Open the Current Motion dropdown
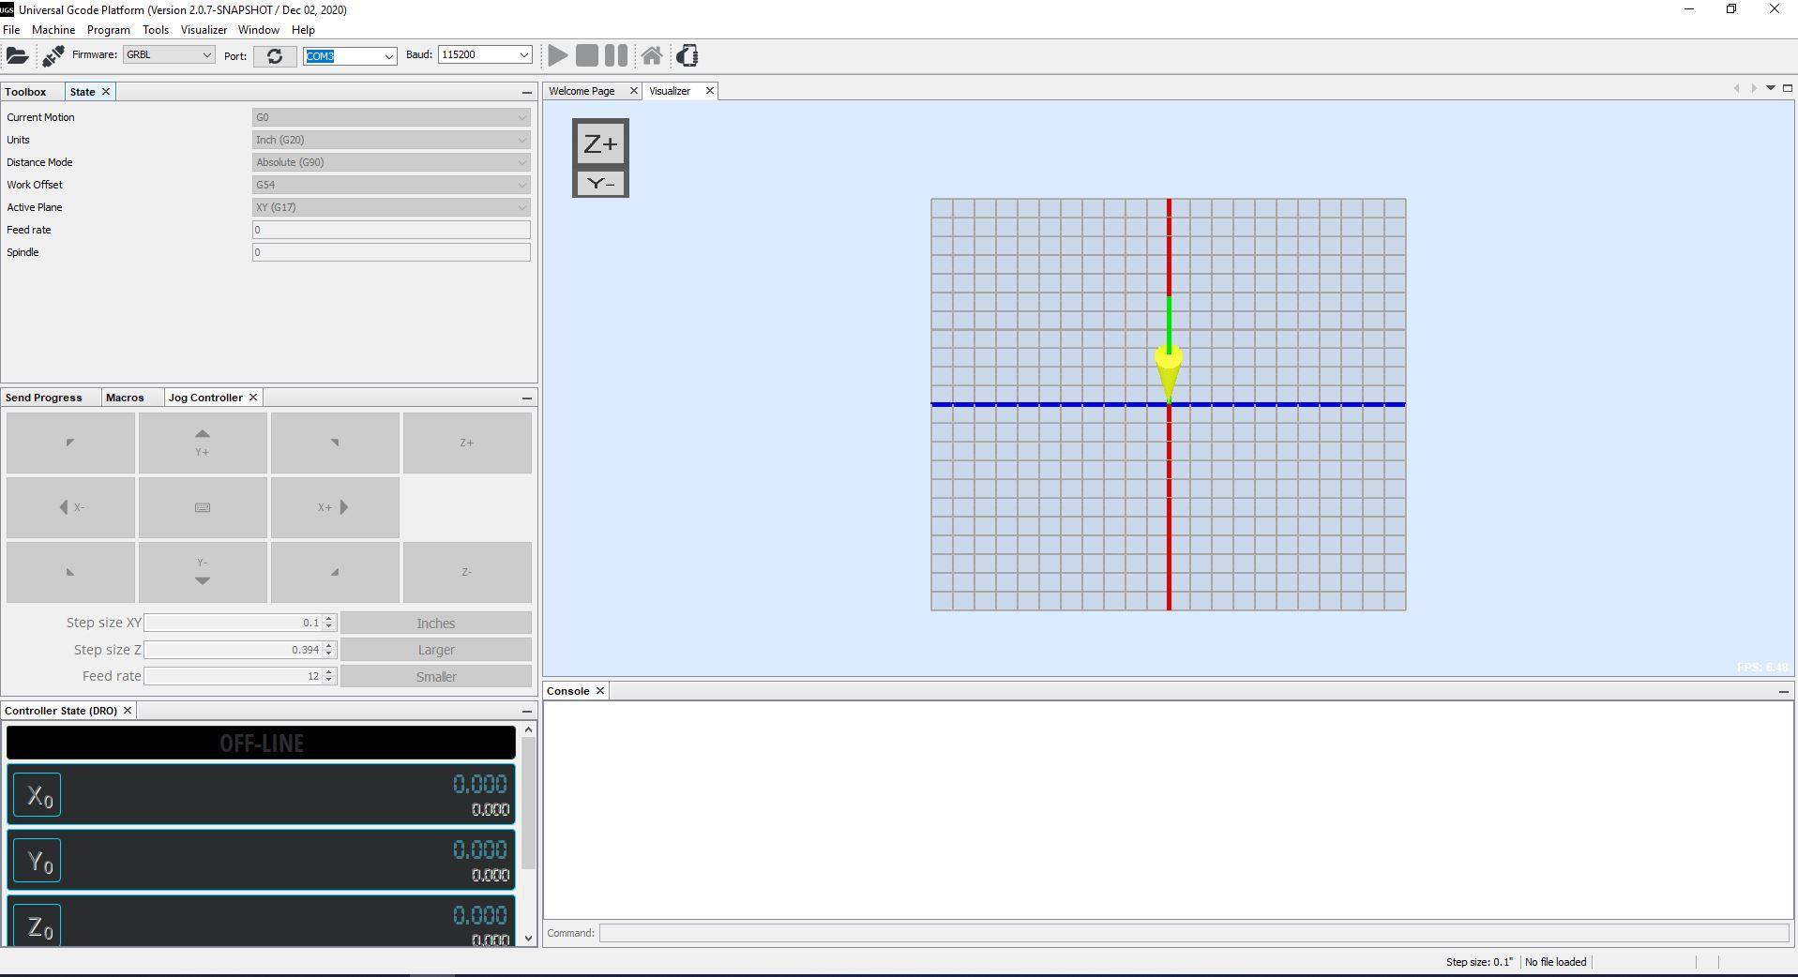 click(391, 117)
